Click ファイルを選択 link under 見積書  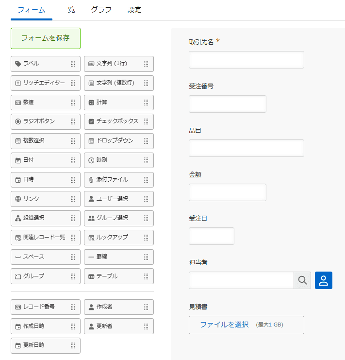pyautogui.click(x=225, y=325)
